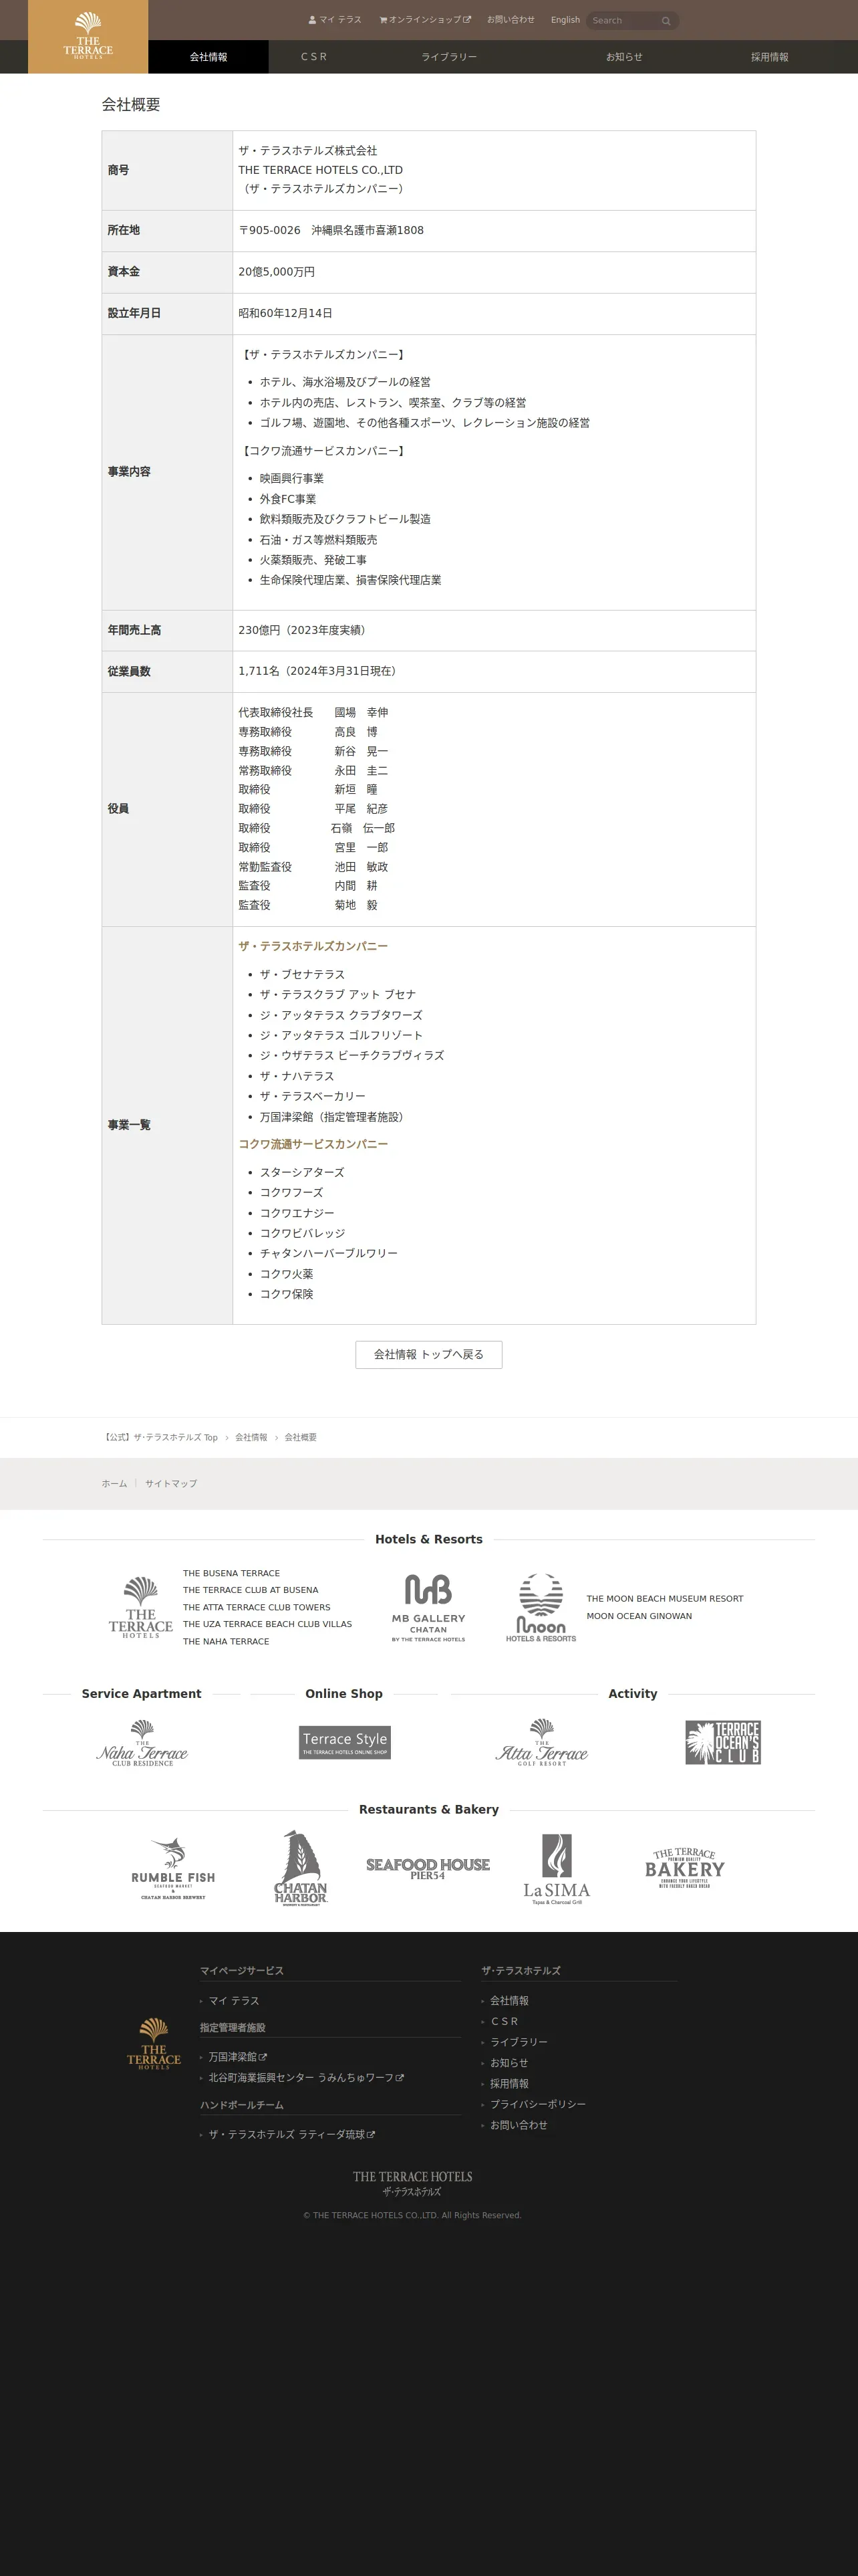Click the address 沖縄県名護市喜瀬1808
858x2576 pixels.
tap(367, 230)
